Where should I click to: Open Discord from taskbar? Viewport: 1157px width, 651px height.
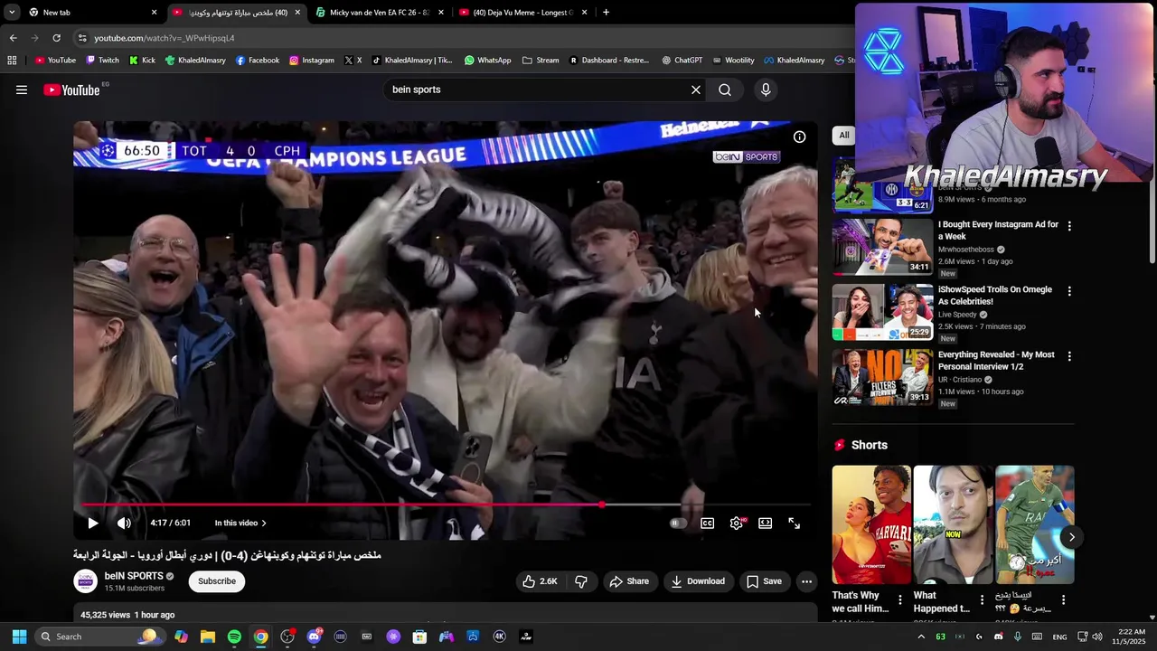click(x=314, y=637)
